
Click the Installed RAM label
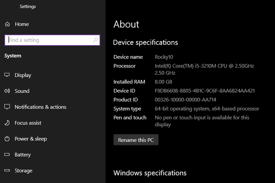coord(129,82)
